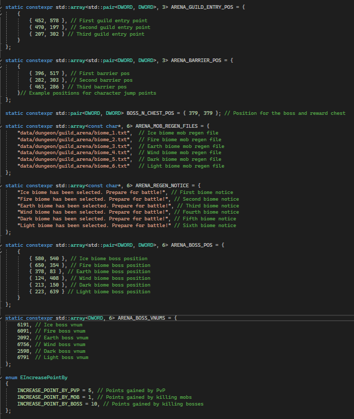354x419 pixels.
Task: Click the value pair { 223, 639 }
Action: click(x=47, y=292)
